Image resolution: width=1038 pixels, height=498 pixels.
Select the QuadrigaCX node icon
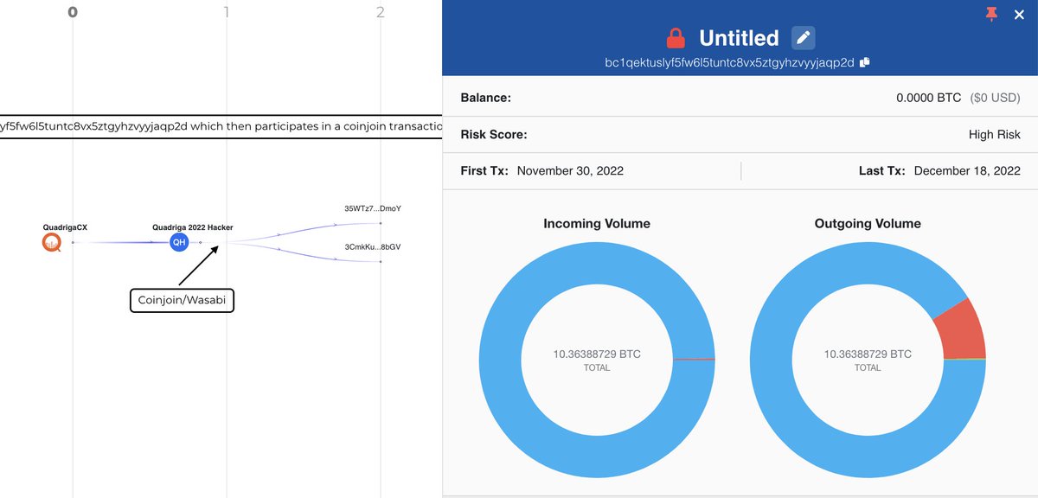[52, 242]
